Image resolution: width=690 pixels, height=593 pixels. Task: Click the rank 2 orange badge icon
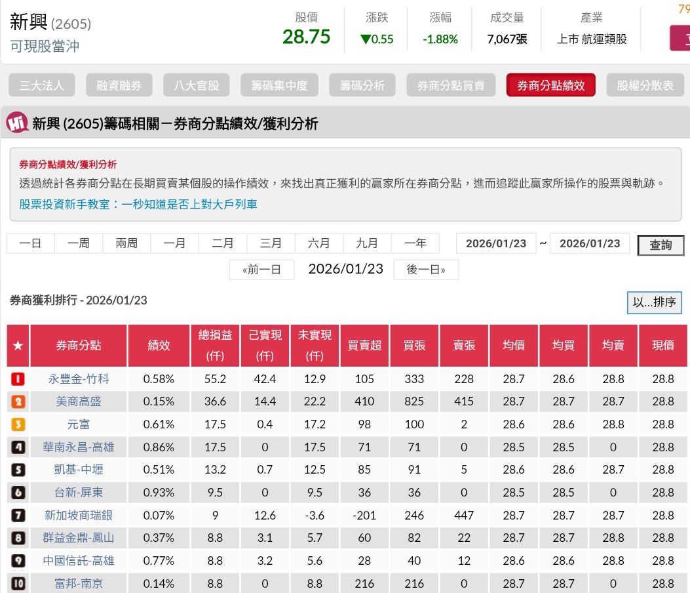click(x=18, y=401)
